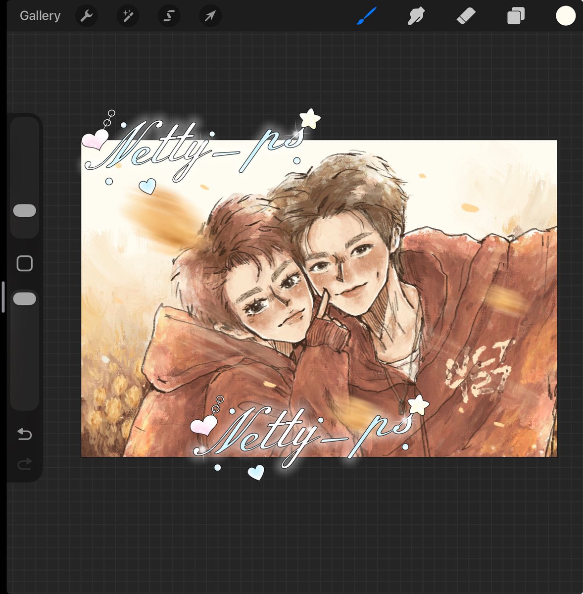Image resolution: width=583 pixels, height=594 pixels.
Task: Undo the last stroke
Action: (25, 434)
